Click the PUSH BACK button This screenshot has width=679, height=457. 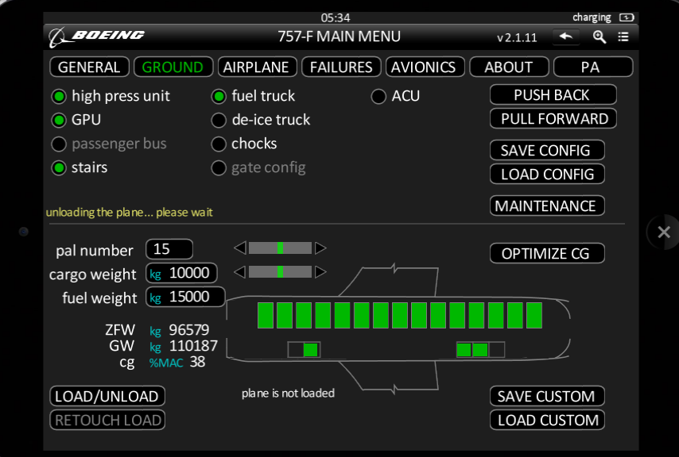(x=553, y=94)
